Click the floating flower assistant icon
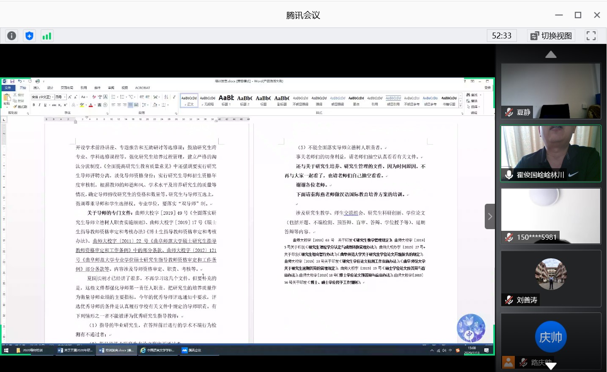Image resolution: width=607 pixels, height=372 pixels. pyautogui.click(x=471, y=328)
